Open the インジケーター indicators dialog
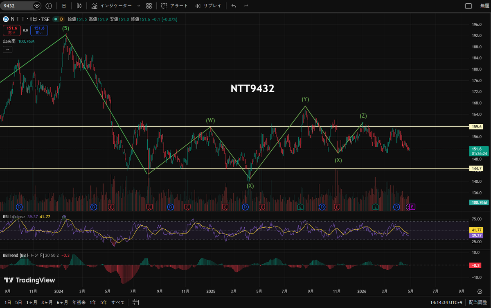Image resolution: width=491 pixels, height=308 pixels. click(x=112, y=6)
